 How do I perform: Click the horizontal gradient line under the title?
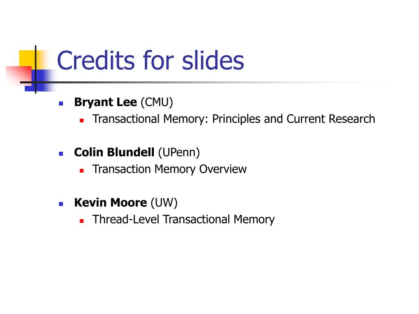tap(206, 82)
